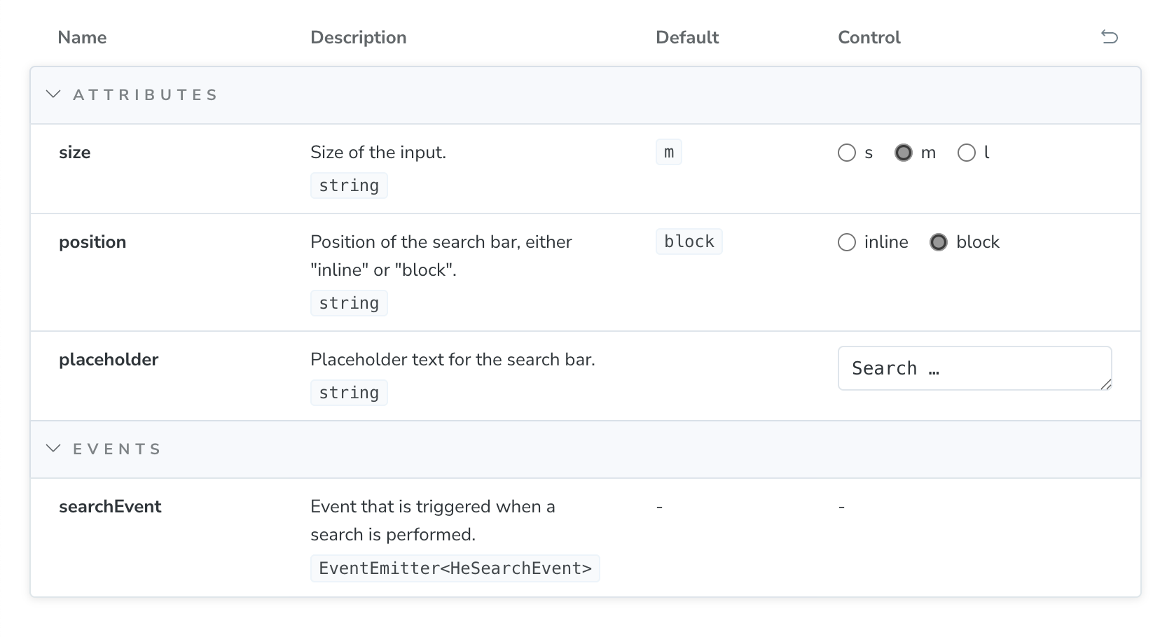
Task: Click the Description column header
Action: pyautogui.click(x=358, y=38)
